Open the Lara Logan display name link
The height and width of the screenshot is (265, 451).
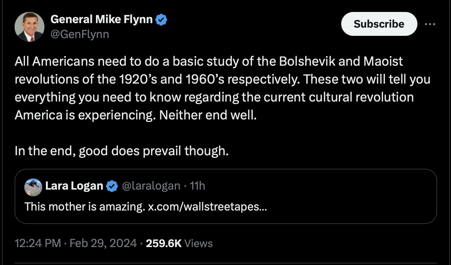[x=74, y=185]
